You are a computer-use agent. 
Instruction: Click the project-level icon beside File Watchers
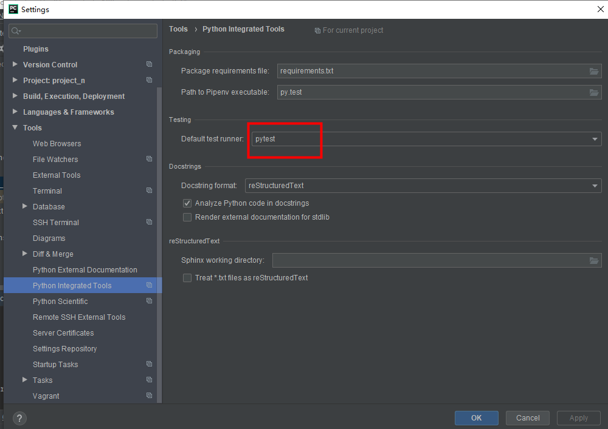[150, 159]
